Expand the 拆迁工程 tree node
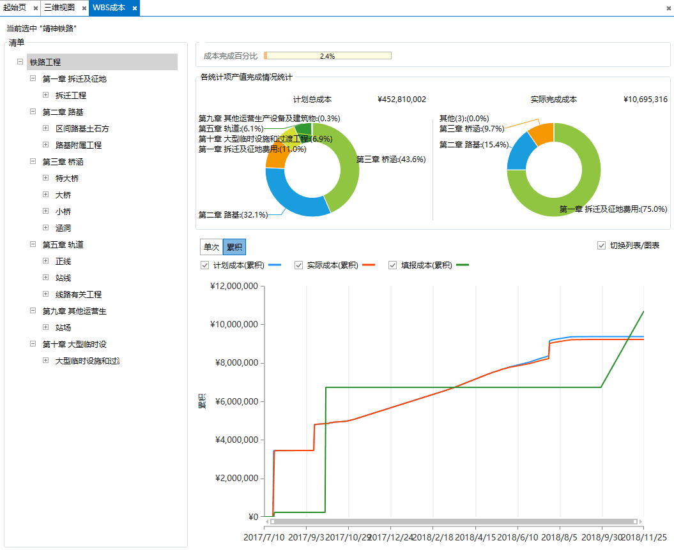Viewport: 674px width, 550px height. (46, 95)
